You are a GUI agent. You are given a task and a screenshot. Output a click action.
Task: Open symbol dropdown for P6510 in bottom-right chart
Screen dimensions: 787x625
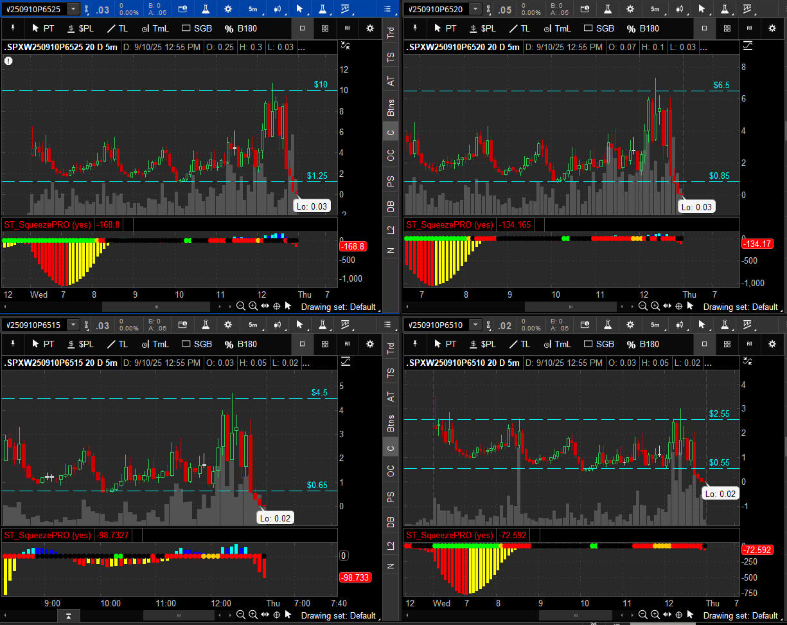click(x=475, y=325)
